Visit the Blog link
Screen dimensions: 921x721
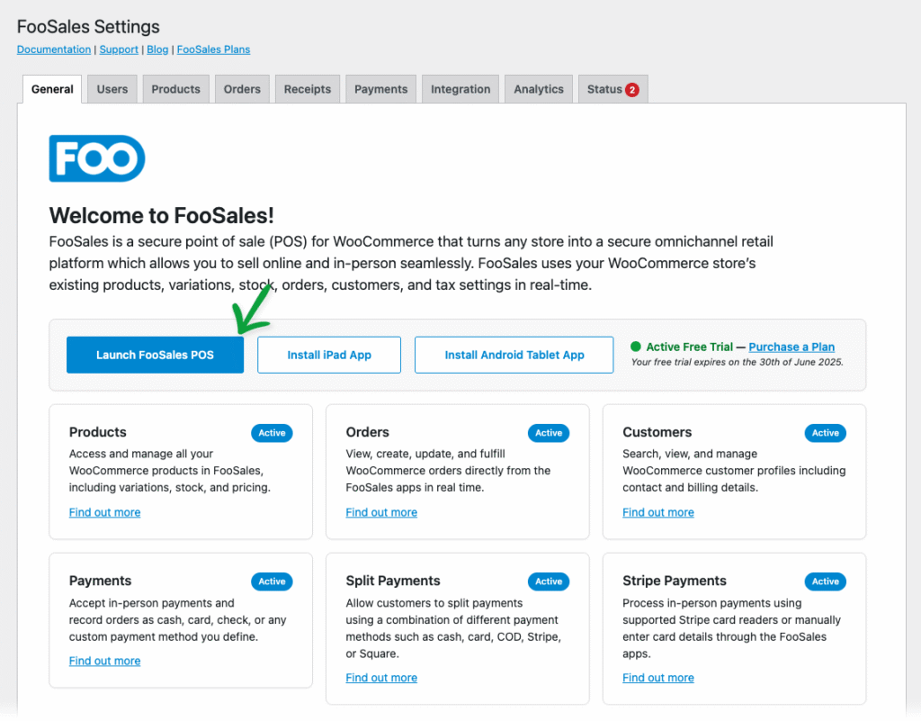tap(157, 50)
